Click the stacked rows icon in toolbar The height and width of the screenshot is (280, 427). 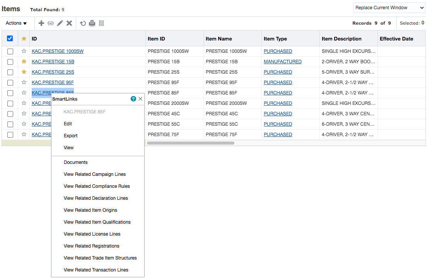101,23
